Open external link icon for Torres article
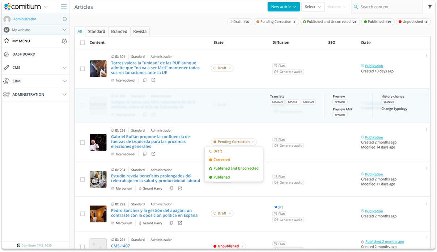This screenshot has height=252, width=437. pyautogui.click(x=153, y=80)
